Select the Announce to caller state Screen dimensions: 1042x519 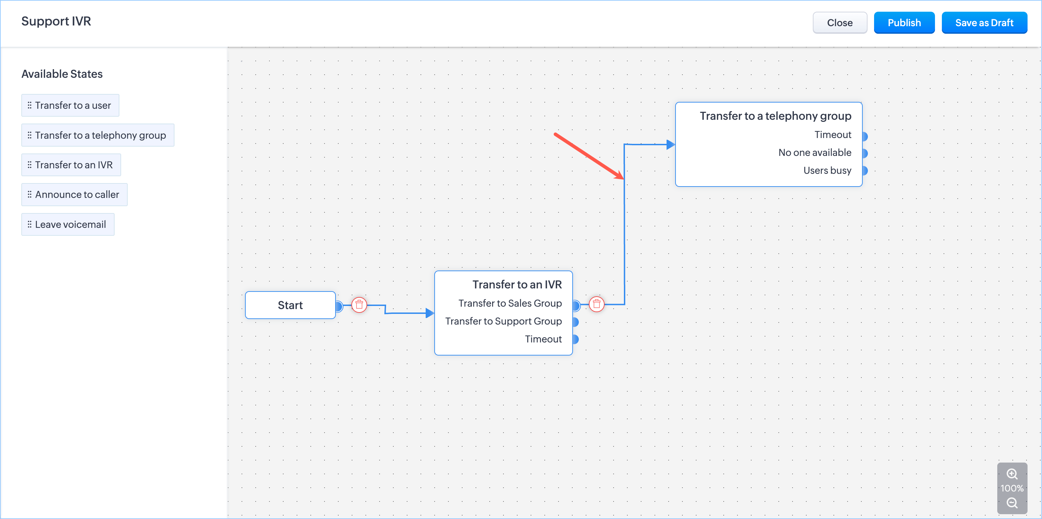74,194
